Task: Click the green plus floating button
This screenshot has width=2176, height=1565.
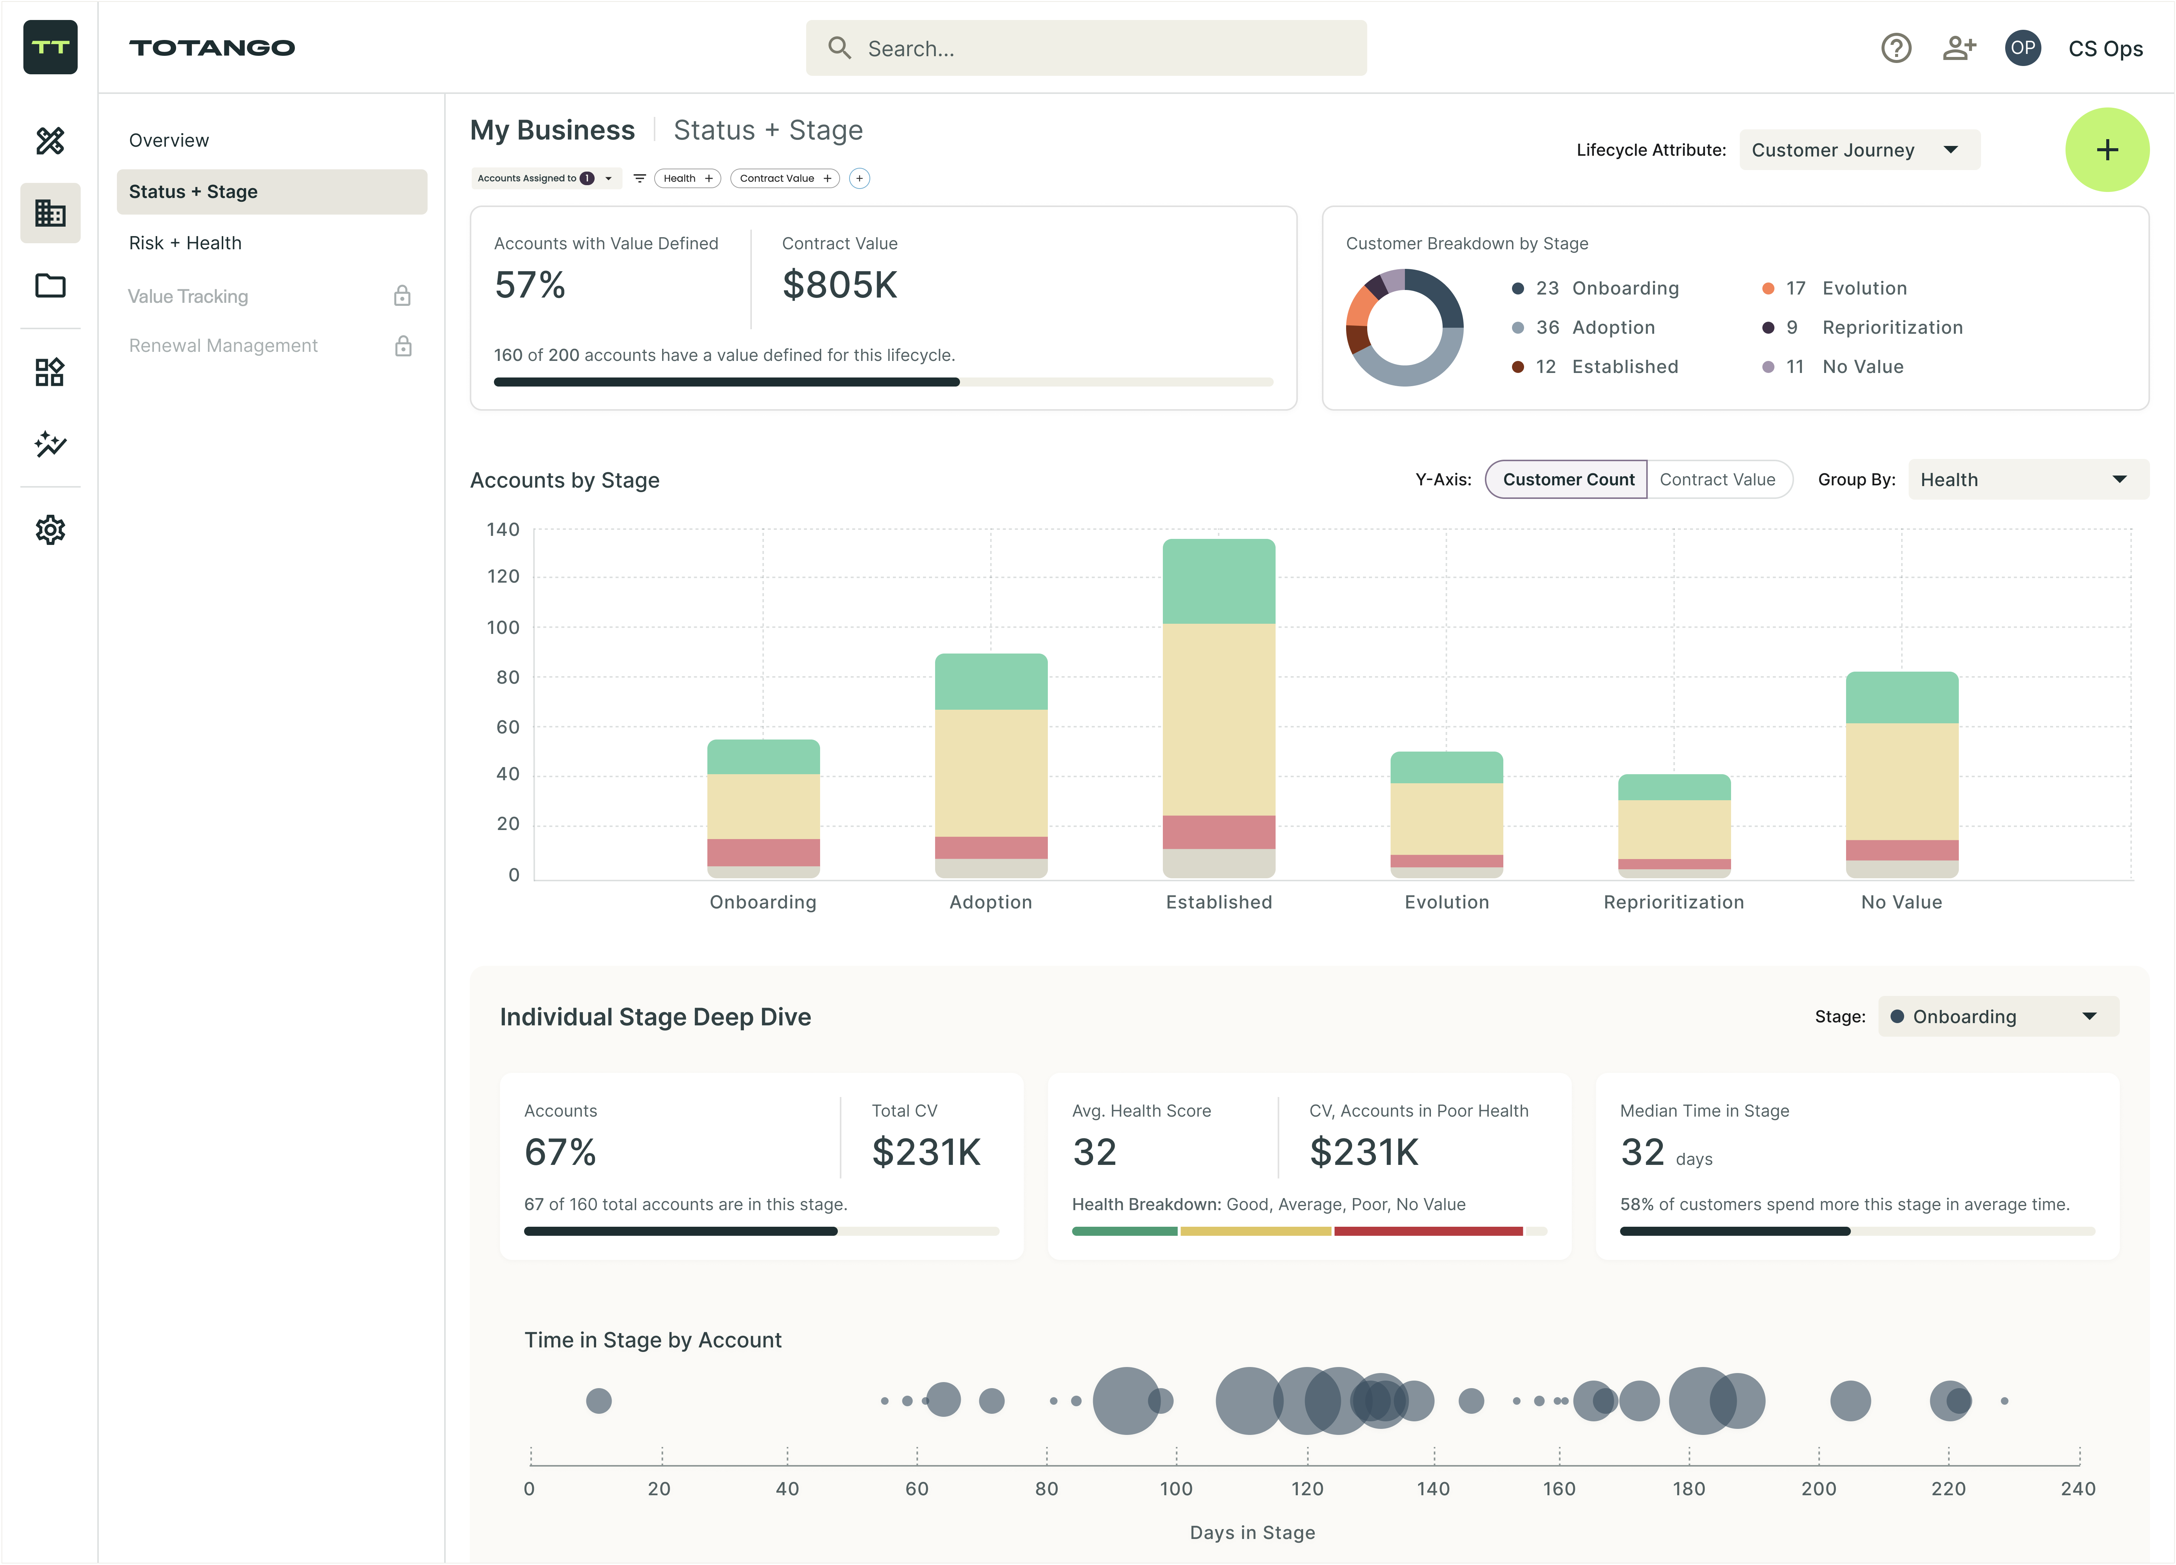Action: point(2107,150)
